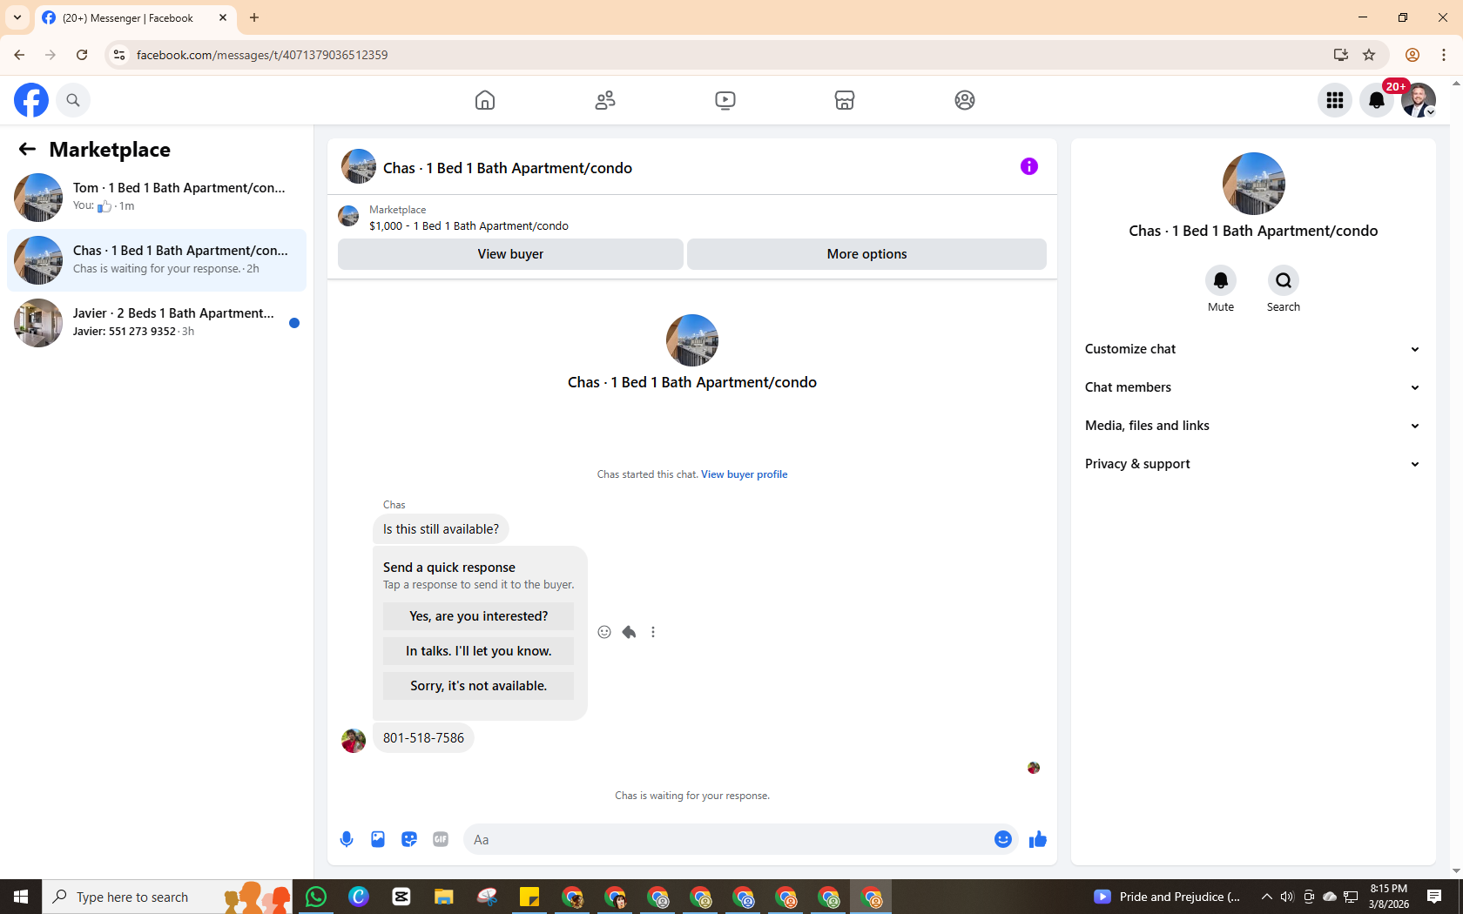Expand Media, files and links section

1253,426
